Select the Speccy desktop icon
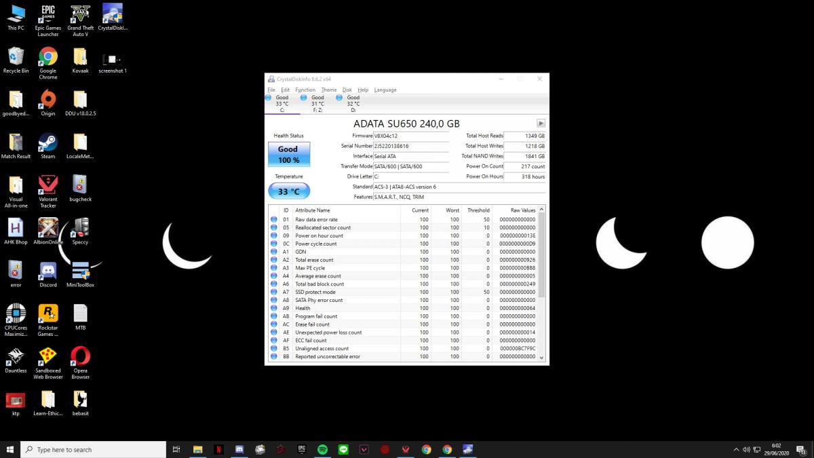This screenshot has height=458, width=814. coord(80,231)
